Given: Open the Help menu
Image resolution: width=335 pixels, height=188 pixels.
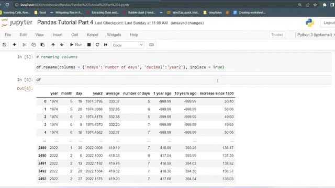Looking at the screenshot, I should click(x=134, y=35).
